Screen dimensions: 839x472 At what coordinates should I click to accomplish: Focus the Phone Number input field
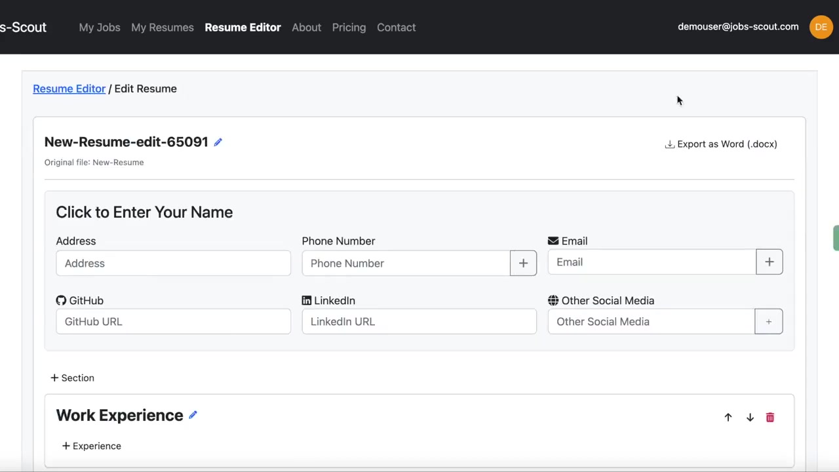pos(406,264)
